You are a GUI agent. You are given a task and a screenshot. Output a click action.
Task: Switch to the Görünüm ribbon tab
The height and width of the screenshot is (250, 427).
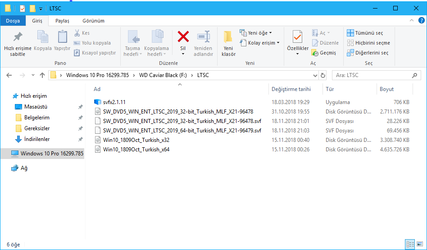(x=93, y=21)
